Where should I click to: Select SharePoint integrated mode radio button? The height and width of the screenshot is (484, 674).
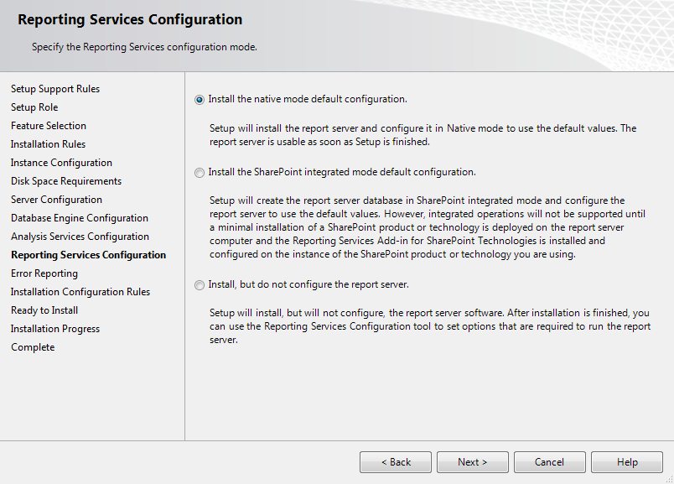point(200,173)
